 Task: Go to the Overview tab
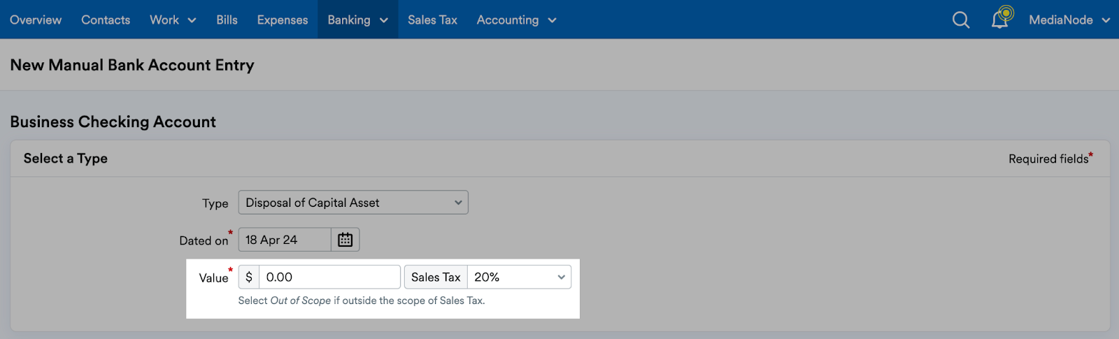coord(36,20)
